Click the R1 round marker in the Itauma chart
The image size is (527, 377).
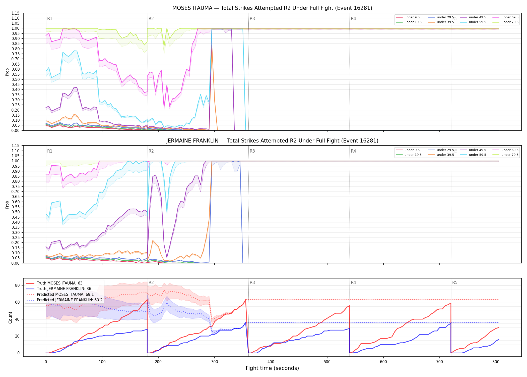pyautogui.click(x=50, y=19)
